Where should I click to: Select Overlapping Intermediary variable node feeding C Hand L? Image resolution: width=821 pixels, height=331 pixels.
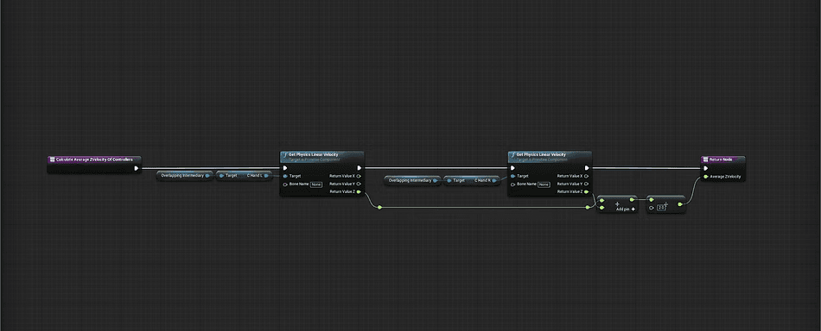click(184, 176)
